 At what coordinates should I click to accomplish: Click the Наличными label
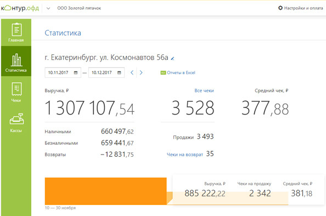(x=58, y=132)
